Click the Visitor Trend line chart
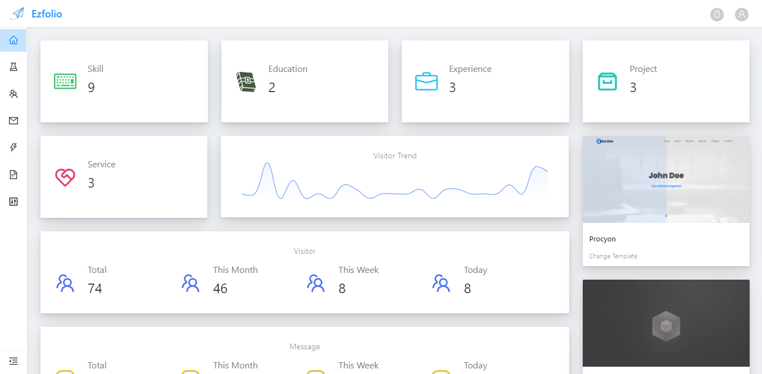This screenshot has width=762, height=374. click(x=394, y=180)
